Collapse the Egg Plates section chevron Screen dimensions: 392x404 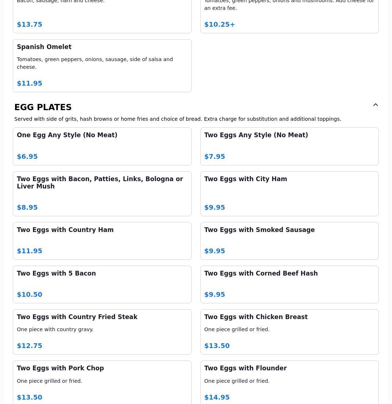click(376, 105)
